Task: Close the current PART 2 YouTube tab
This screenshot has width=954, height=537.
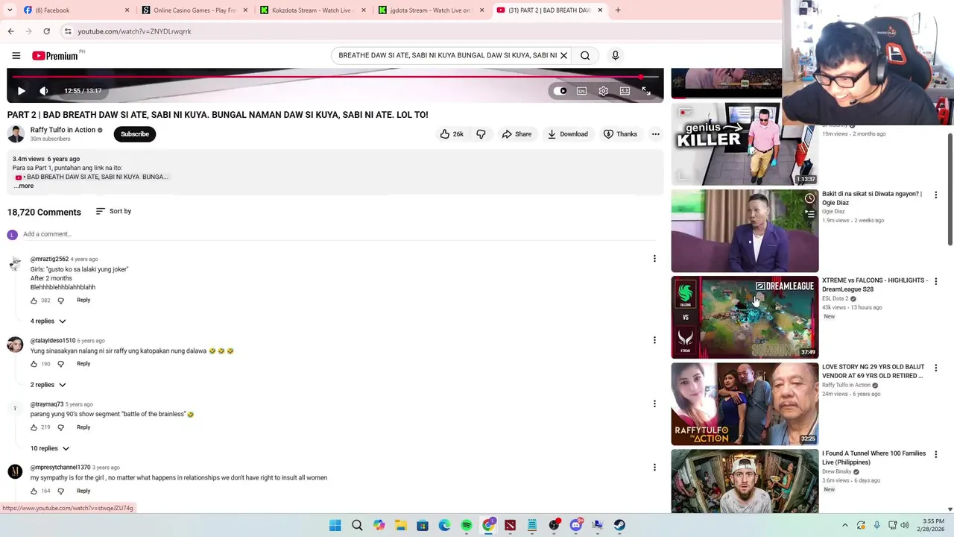Action: tap(600, 10)
